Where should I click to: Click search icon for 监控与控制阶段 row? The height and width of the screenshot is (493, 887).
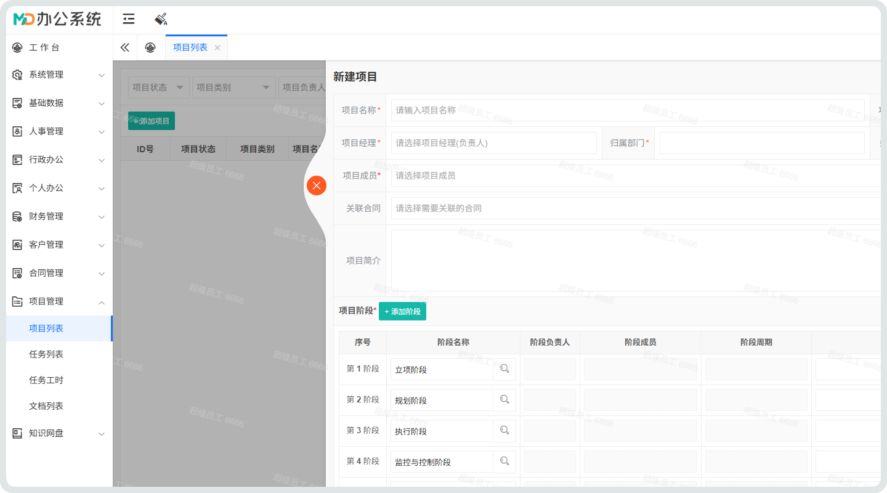click(504, 462)
